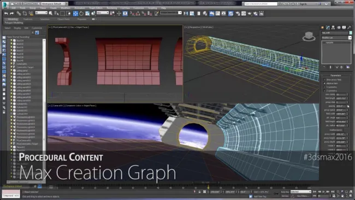Activate the Select and Move tool
This screenshot has width=355, height=200.
tap(75, 14)
